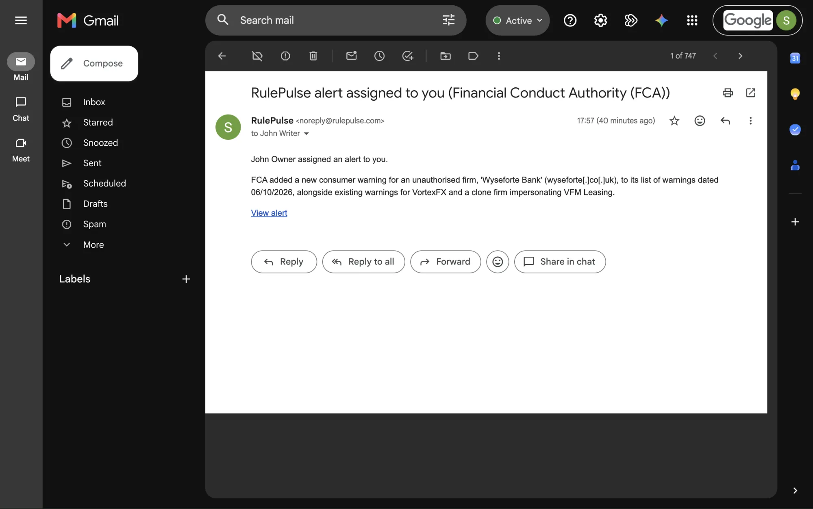813x509 pixels.
Task: Open message more options three dots
Action: [x=750, y=121]
